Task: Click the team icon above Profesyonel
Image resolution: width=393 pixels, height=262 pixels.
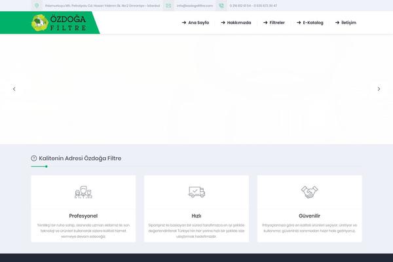Action: pos(83,192)
